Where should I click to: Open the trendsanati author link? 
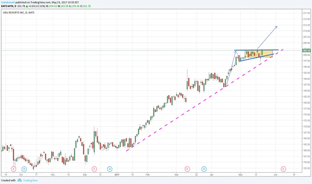(8, 2)
